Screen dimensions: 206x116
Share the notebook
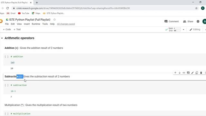pos(188,21)
